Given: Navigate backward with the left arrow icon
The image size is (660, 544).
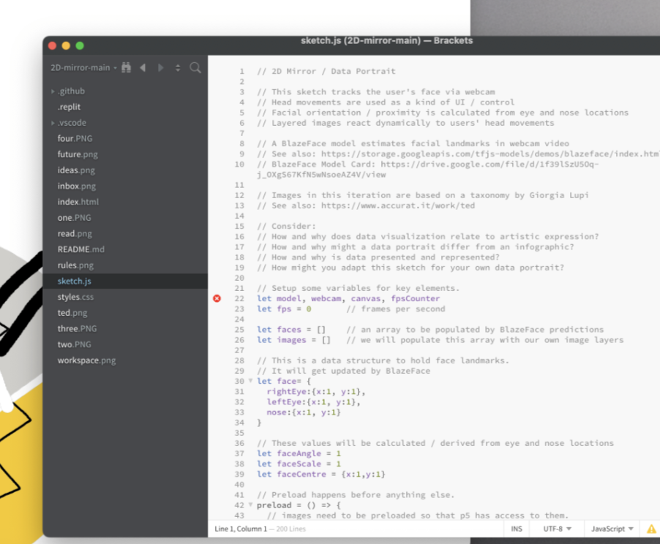Looking at the screenshot, I should pyautogui.click(x=143, y=67).
